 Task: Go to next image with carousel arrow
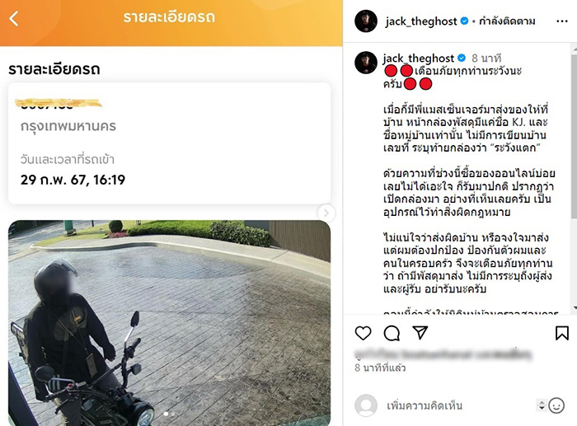point(326,213)
